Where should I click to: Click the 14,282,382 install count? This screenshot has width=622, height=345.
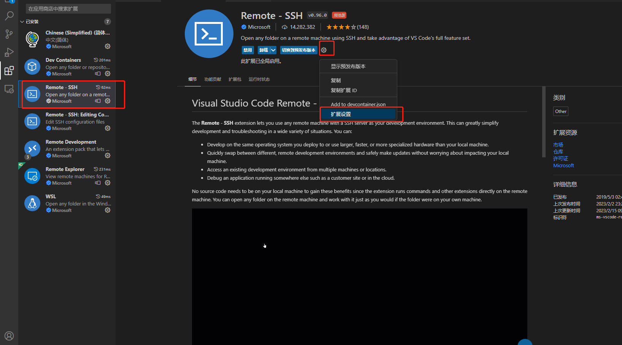tap(302, 27)
